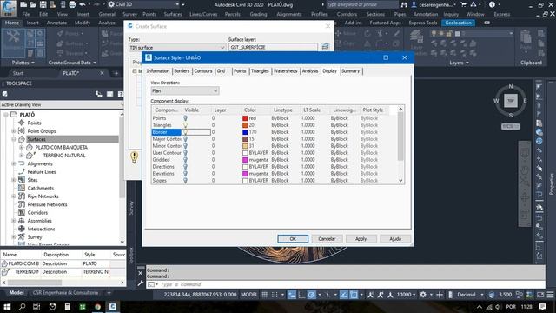
Task: Switch to the Summary tab
Action: pyautogui.click(x=351, y=71)
